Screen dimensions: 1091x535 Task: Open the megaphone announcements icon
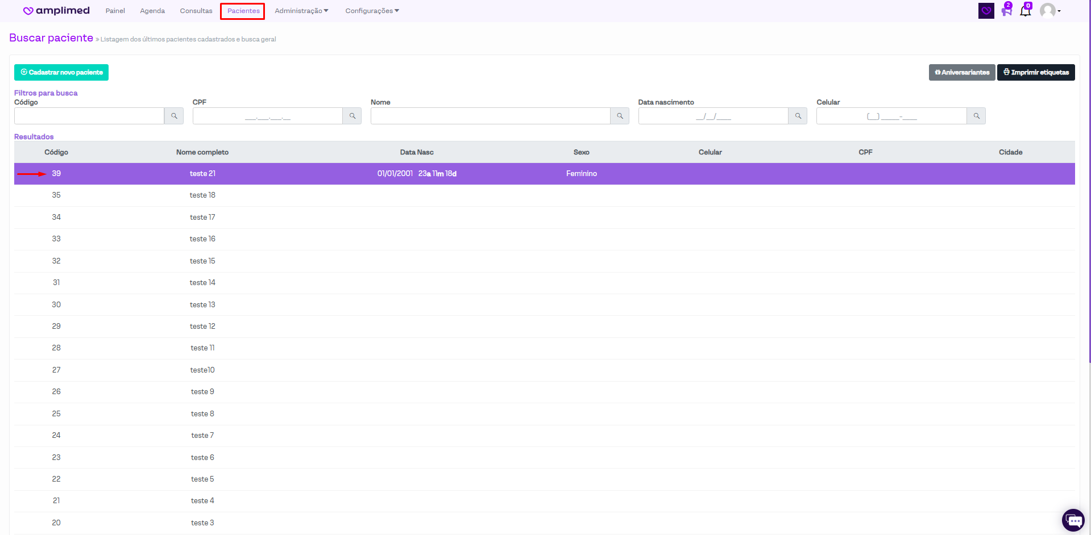point(1006,11)
